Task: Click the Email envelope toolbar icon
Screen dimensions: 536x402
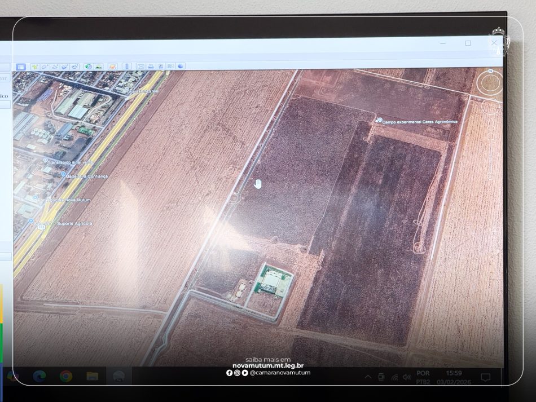Action: click(x=141, y=67)
